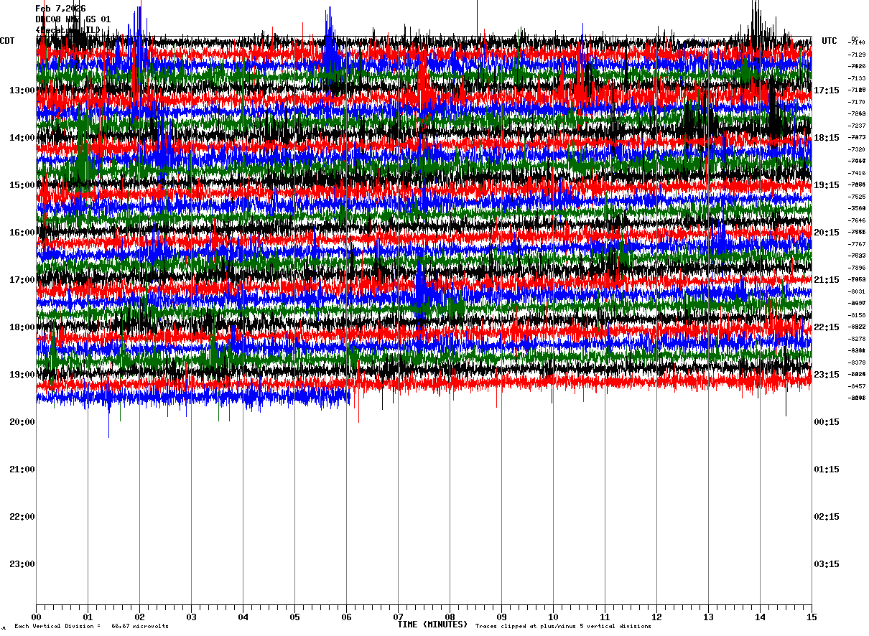The image size is (869, 636).
Task: Click the Each Vertical Division 66.67 microvolts note
Action: tap(91, 627)
